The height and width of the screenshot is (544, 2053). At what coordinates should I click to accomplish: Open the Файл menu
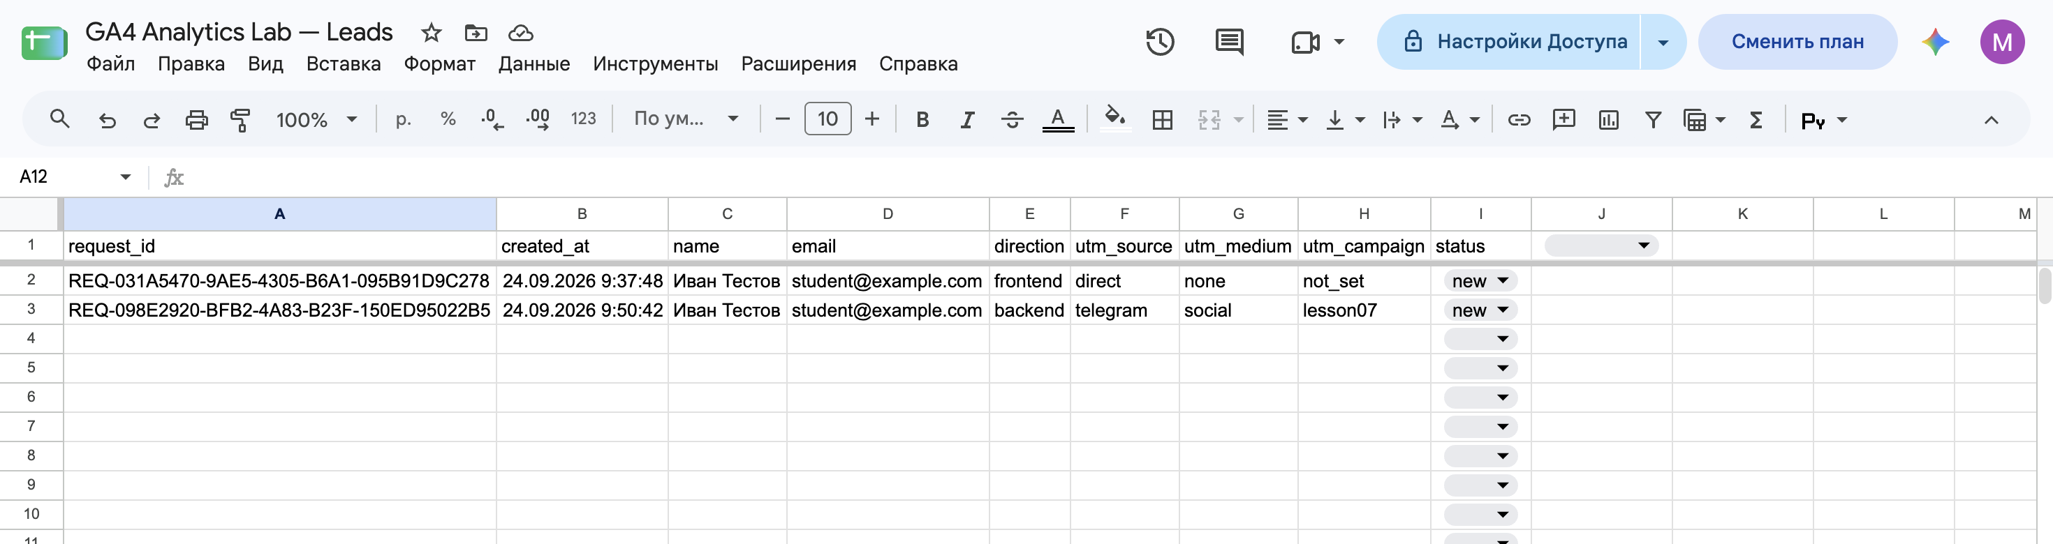pos(111,63)
